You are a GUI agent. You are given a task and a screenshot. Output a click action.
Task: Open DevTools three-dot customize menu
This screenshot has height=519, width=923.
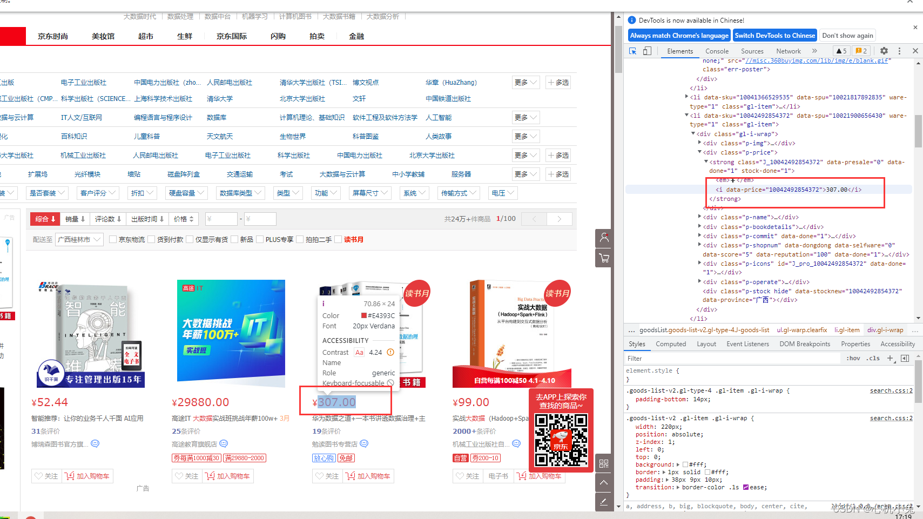pyautogui.click(x=899, y=51)
